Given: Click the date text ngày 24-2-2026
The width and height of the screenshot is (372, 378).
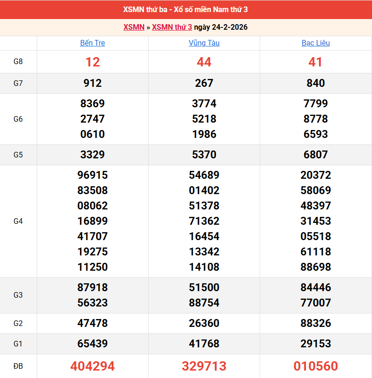Looking at the screenshot, I should [x=221, y=27].
